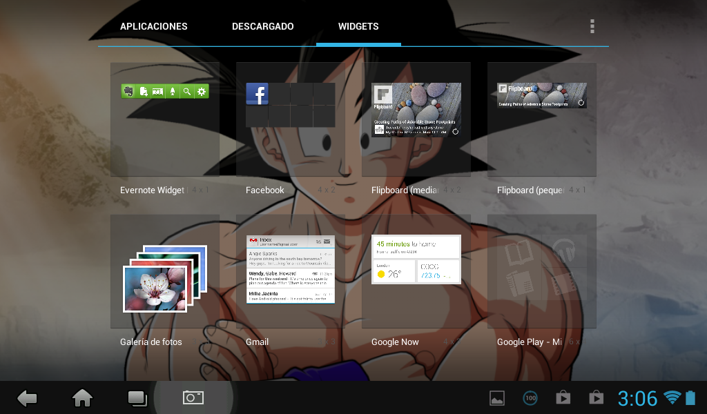This screenshot has height=414, width=707.
Task: Tap the settings gear in Evernote widget
Action: (x=201, y=92)
